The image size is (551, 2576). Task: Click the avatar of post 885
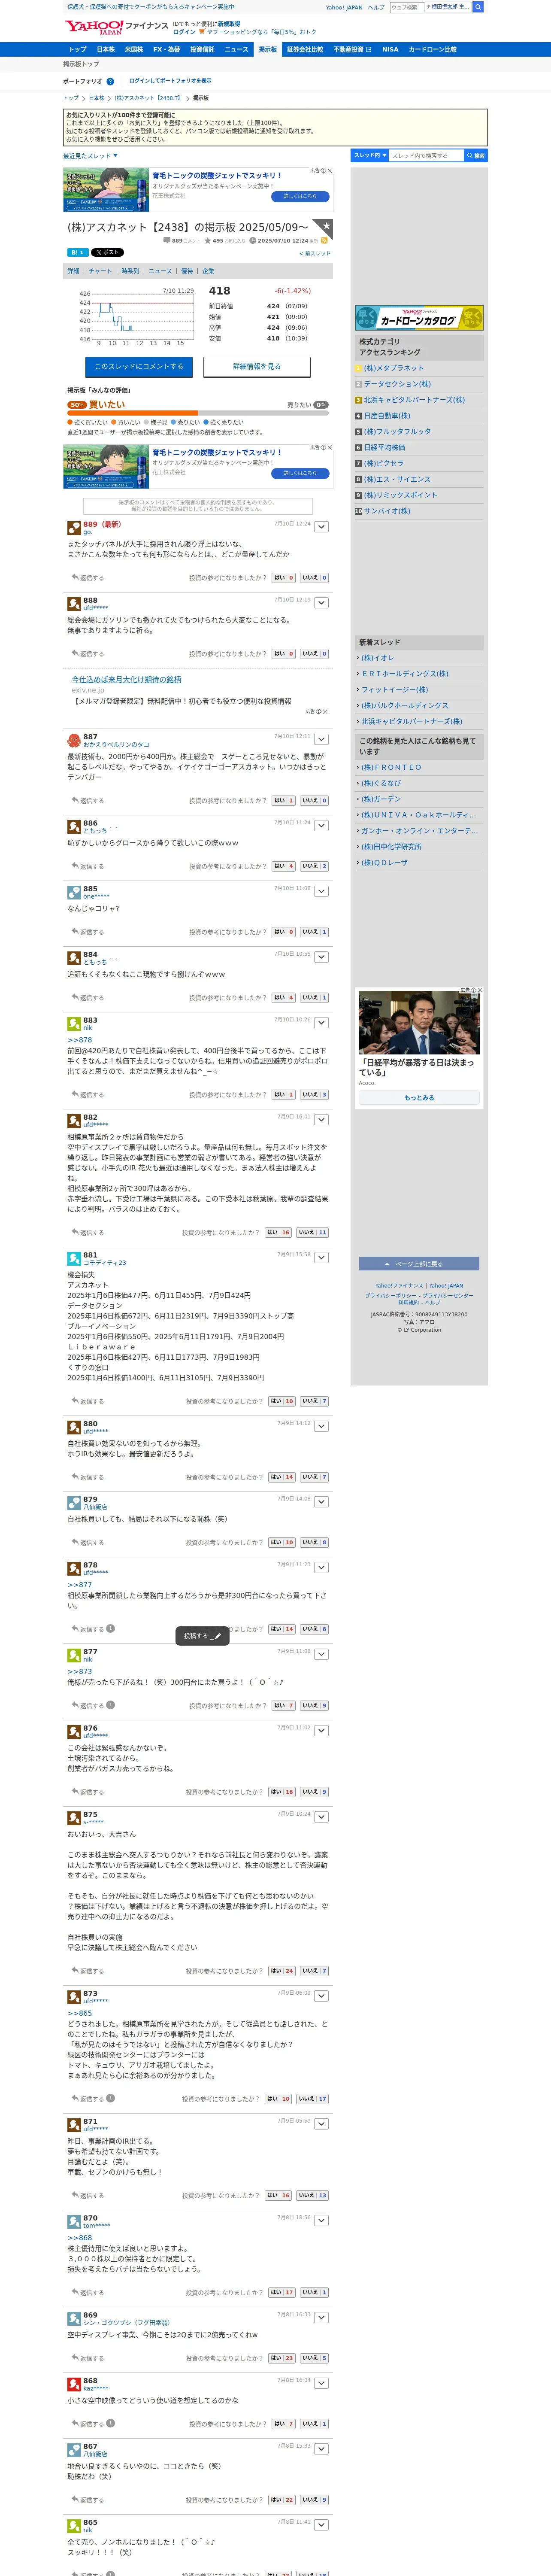[x=74, y=892]
